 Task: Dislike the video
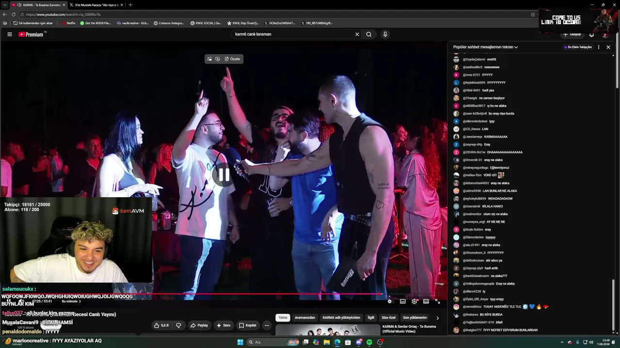(178, 325)
